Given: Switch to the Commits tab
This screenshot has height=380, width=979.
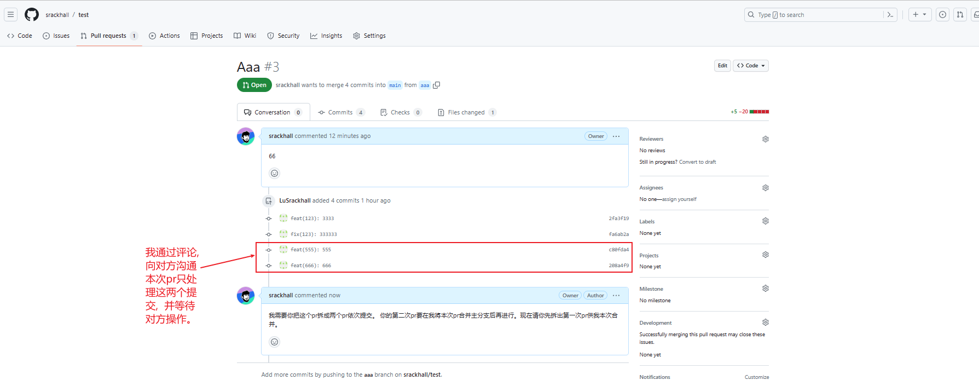Looking at the screenshot, I should 340,112.
